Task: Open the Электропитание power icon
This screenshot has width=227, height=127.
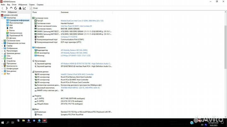Action: [x=8, y=33]
